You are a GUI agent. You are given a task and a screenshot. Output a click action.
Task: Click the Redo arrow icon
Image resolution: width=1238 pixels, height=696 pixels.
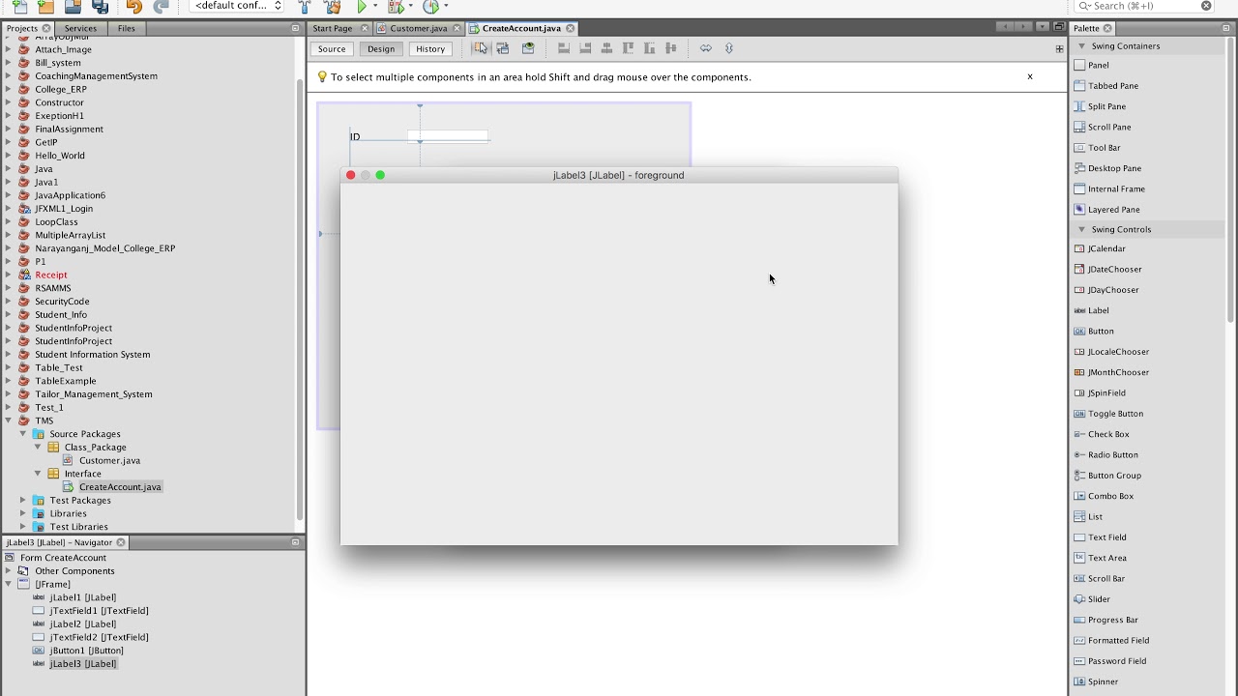pyautogui.click(x=161, y=6)
